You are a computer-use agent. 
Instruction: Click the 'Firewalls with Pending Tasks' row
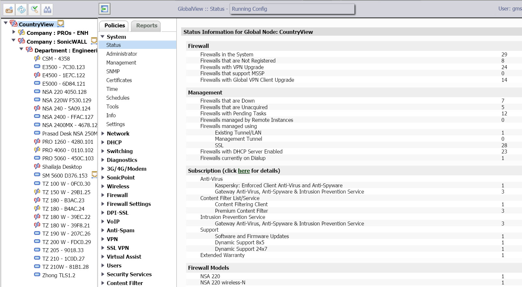tap(354, 113)
